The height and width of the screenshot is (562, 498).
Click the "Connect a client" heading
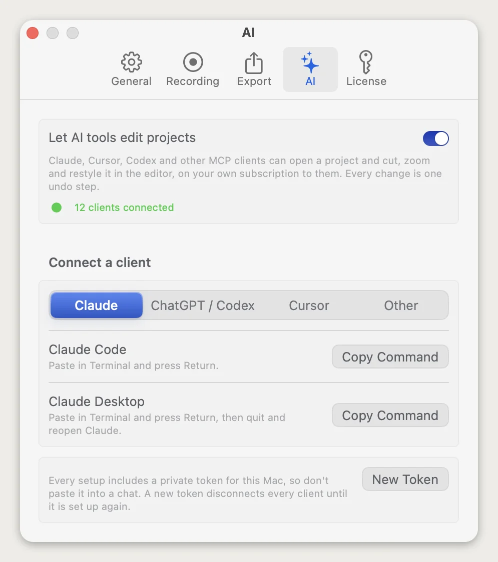pyautogui.click(x=100, y=262)
